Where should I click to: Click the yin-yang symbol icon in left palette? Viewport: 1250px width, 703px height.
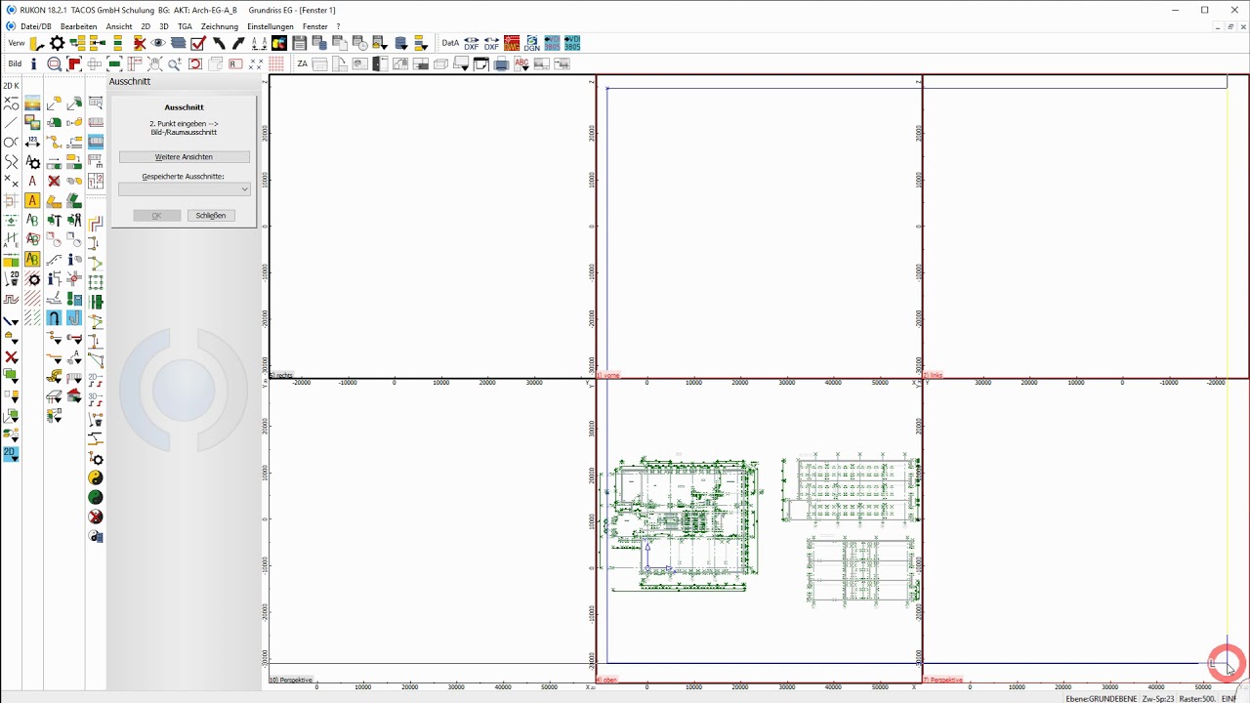tap(96, 477)
